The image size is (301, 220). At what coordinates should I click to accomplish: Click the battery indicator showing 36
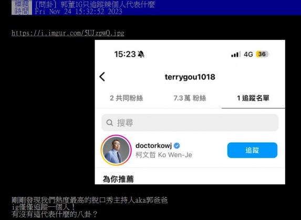(263, 54)
